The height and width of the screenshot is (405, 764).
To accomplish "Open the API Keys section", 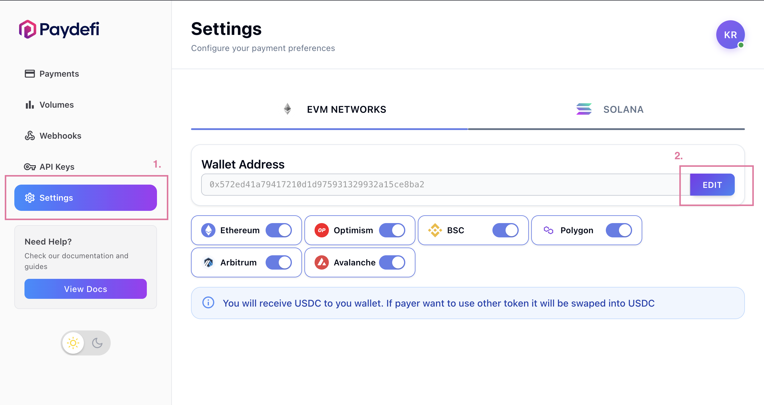I will (x=57, y=167).
